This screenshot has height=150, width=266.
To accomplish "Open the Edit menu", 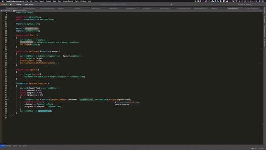I will click(31, 1).
